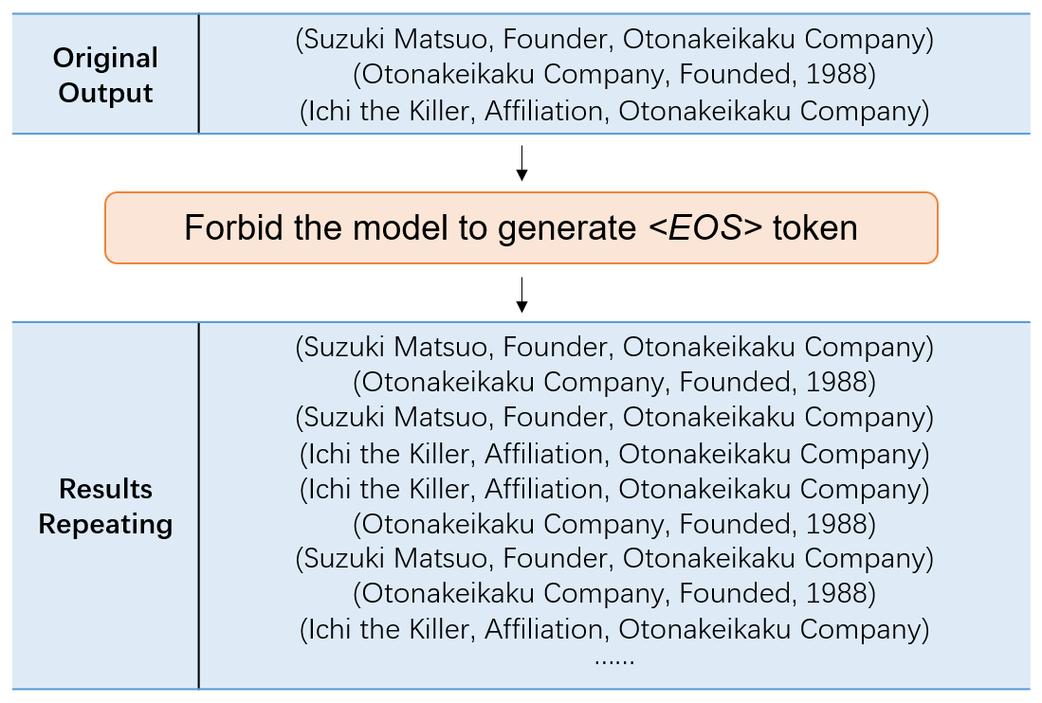Screen dimensions: 1042x703
Task: Click the "Founded, 1988" triple in Original Output
Action: (x=614, y=76)
